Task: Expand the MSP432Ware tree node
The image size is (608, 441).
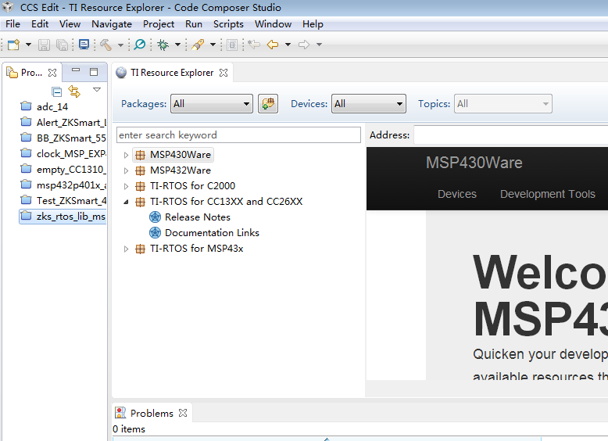Action: (126, 170)
